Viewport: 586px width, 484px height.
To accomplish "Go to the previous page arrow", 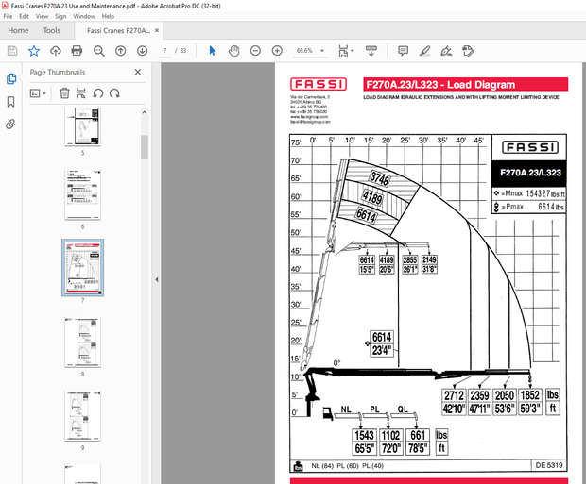I will tap(120, 51).
